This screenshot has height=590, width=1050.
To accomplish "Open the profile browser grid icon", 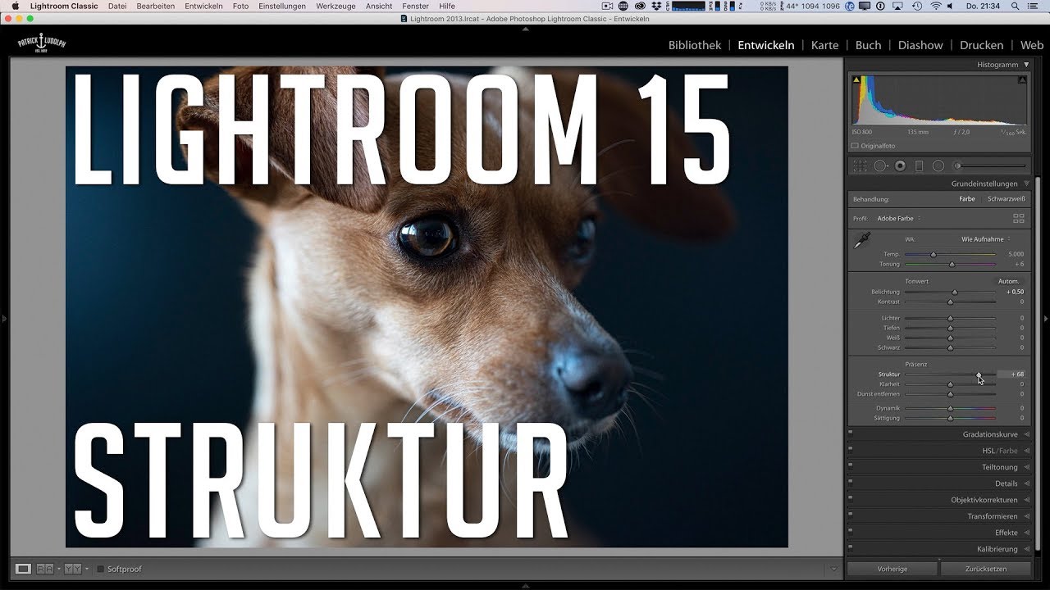I will click(x=1019, y=219).
